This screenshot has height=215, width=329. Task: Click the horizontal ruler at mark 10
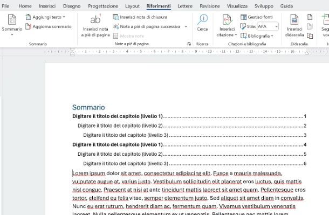(x=210, y=52)
